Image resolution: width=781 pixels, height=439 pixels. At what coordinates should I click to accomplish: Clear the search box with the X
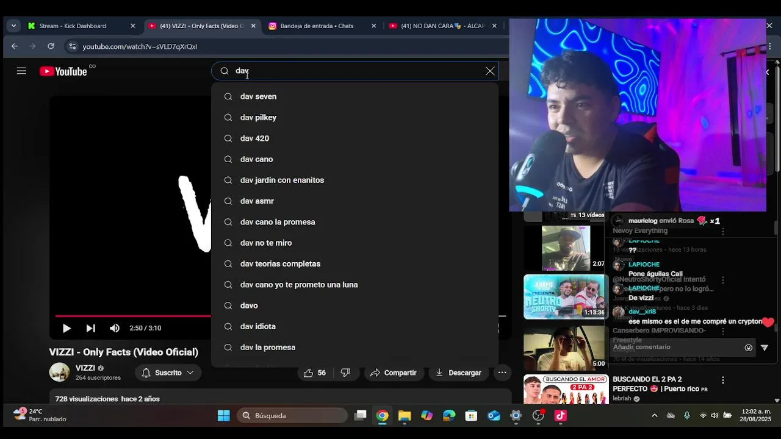point(490,71)
